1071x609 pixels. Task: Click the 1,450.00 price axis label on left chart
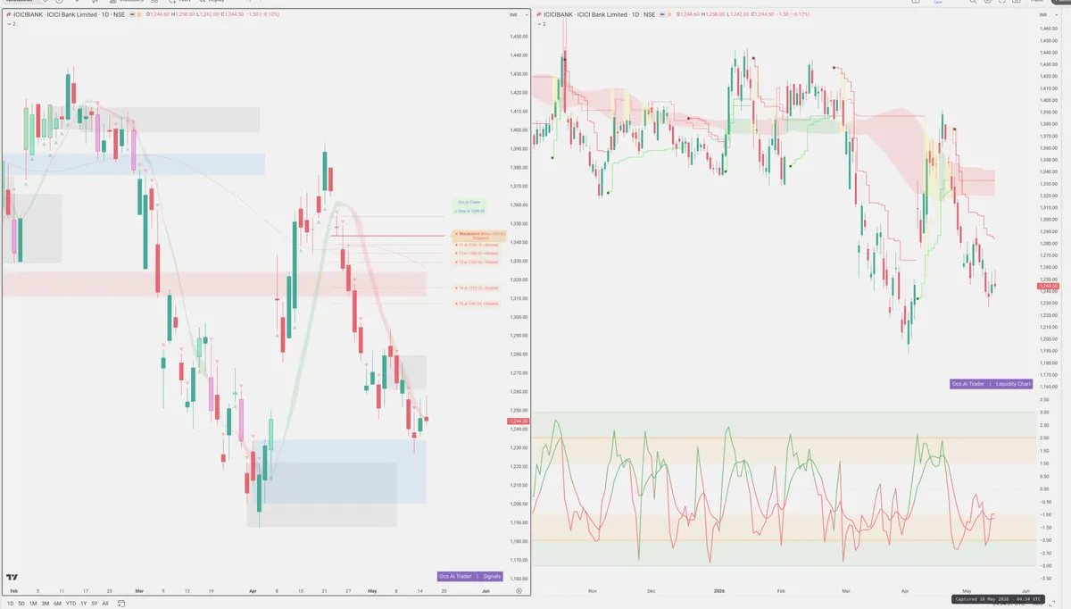coord(517,37)
